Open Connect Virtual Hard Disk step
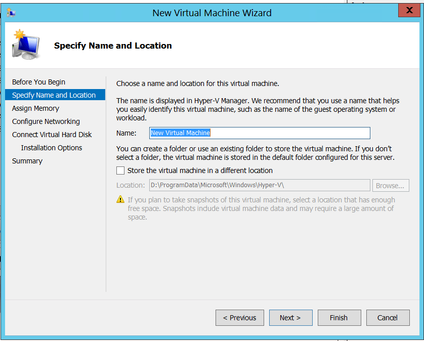Screen dimensions: 424x341 click(52, 135)
